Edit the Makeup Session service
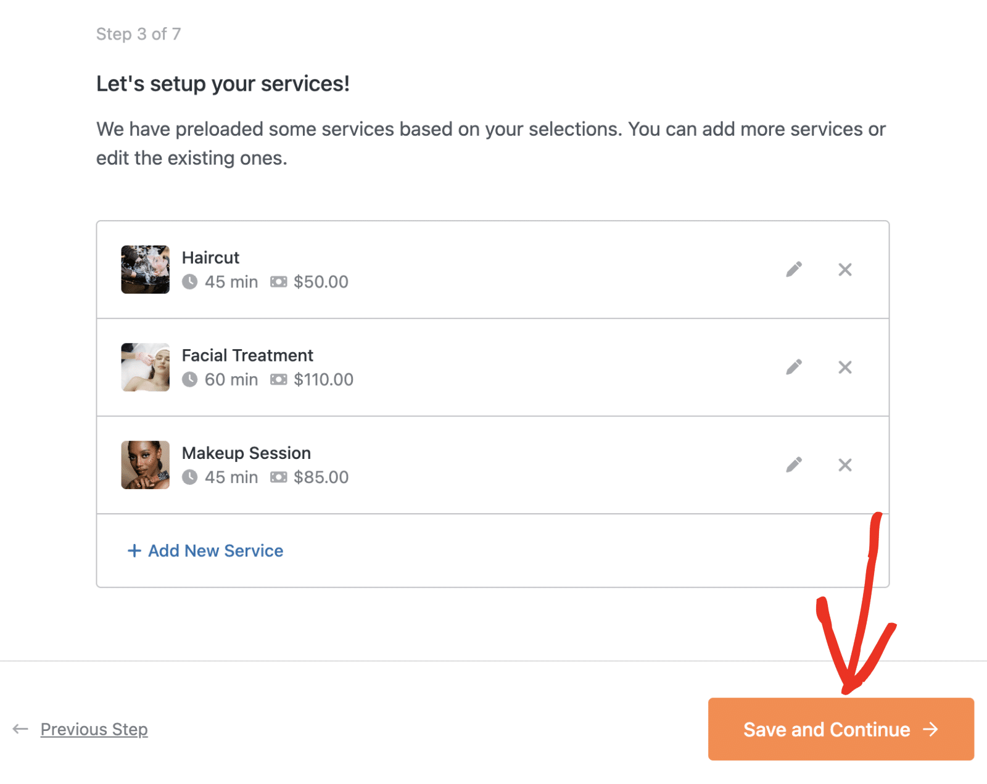Viewport: 987px width, 784px height. pyautogui.click(x=794, y=464)
